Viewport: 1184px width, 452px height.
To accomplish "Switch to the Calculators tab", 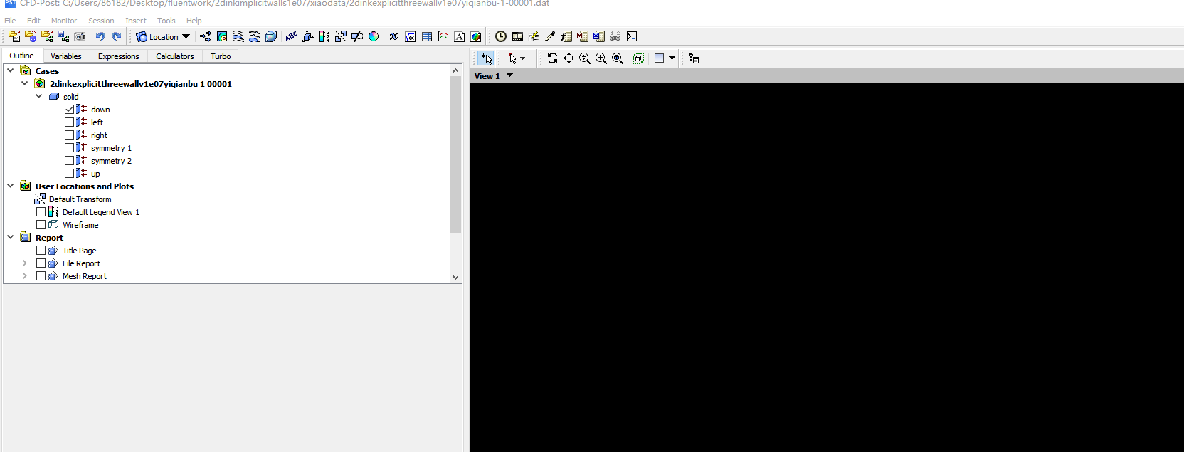I will coord(175,56).
